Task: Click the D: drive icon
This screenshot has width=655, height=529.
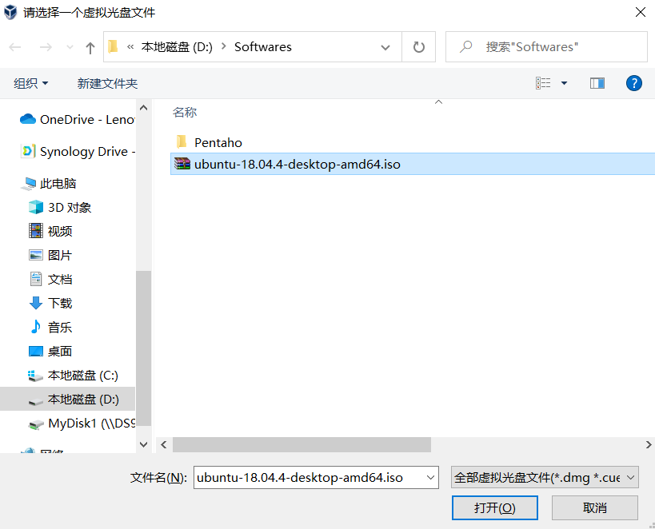Action: coord(36,402)
